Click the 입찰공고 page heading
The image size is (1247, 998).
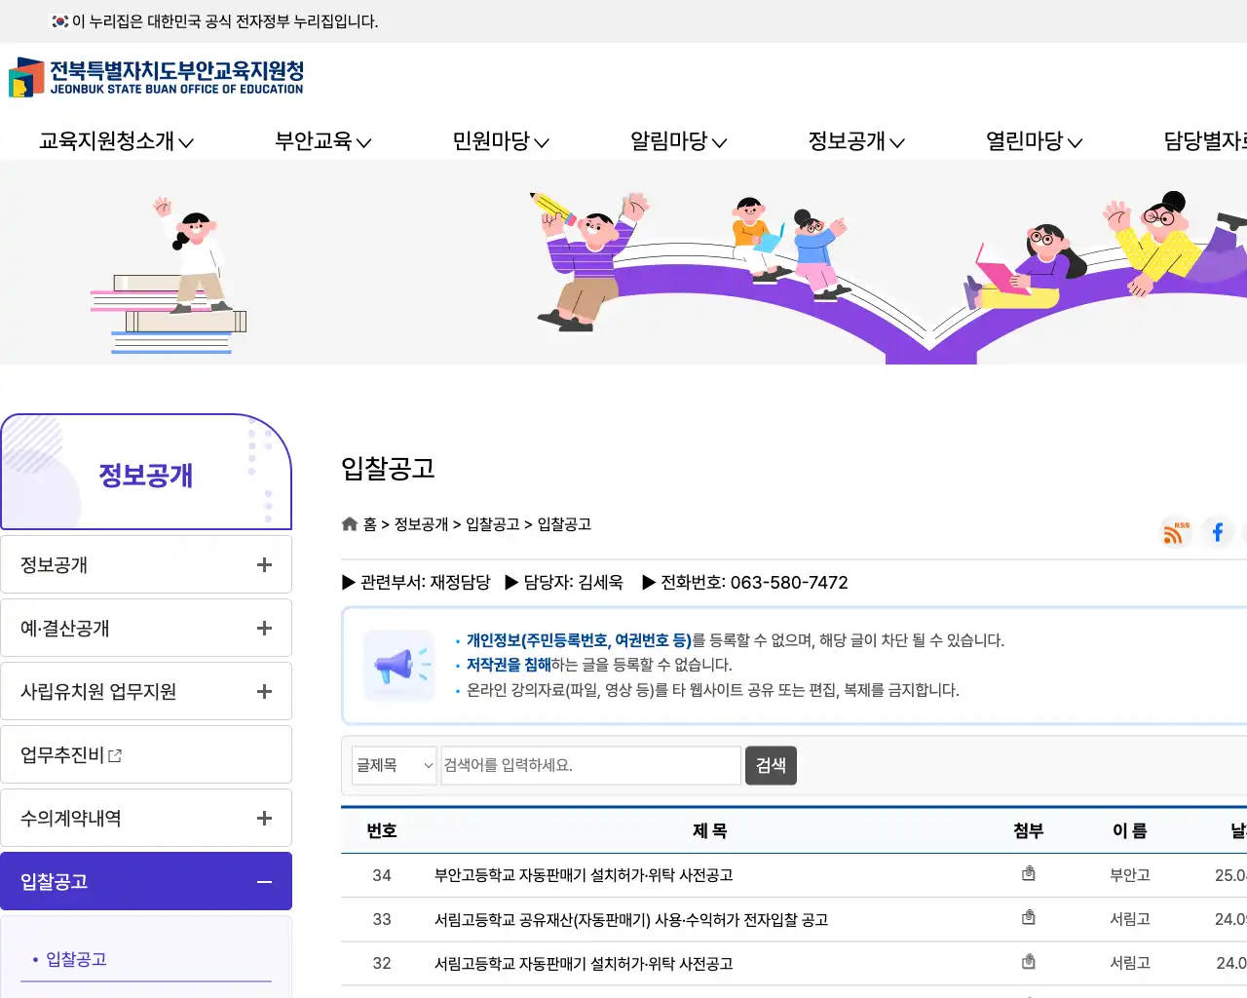(388, 469)
